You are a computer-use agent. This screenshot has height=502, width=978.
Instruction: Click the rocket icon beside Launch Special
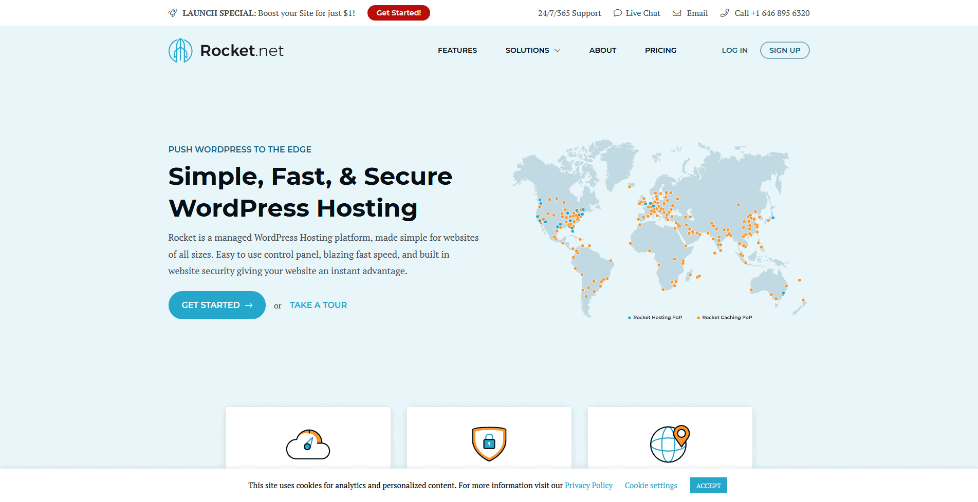point(173,13)
